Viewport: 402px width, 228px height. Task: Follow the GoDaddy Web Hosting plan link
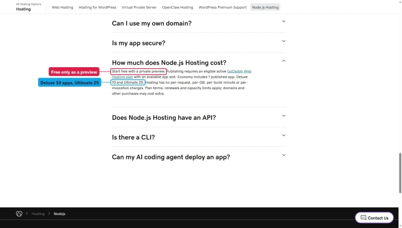pyautogui.click(x=239, y=71)
